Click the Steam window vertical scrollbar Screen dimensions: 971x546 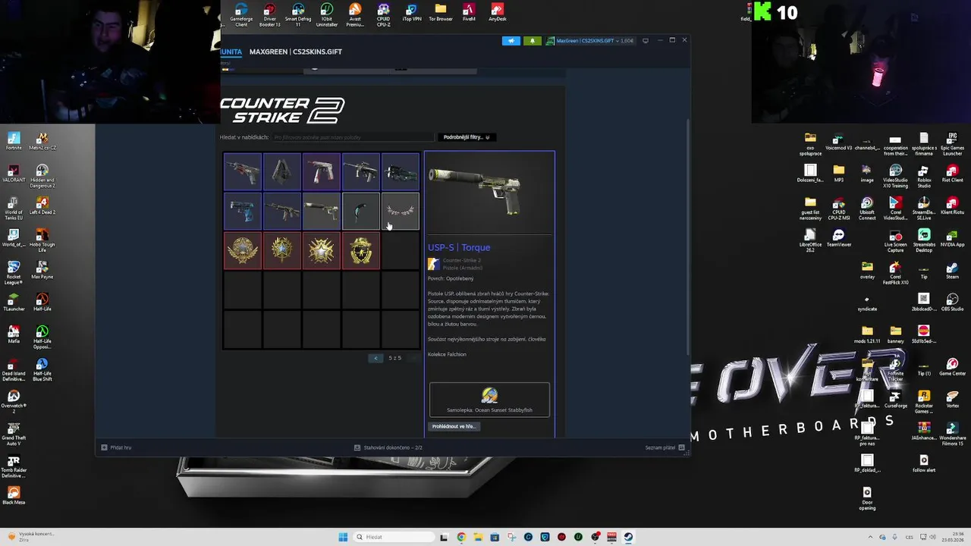click(x=687, y=235)
